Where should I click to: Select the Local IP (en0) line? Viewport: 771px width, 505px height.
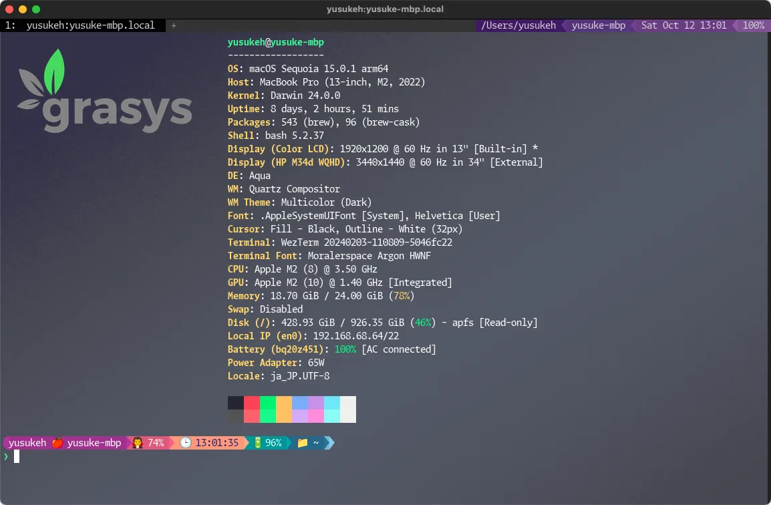(313, 336)
